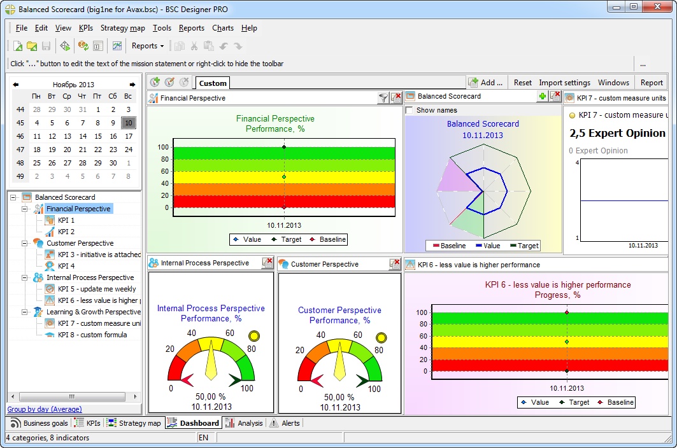Select KPI 8 - custom formula
Image resolution: width=677 pixels, height=448 pixels.
(92, 335)
